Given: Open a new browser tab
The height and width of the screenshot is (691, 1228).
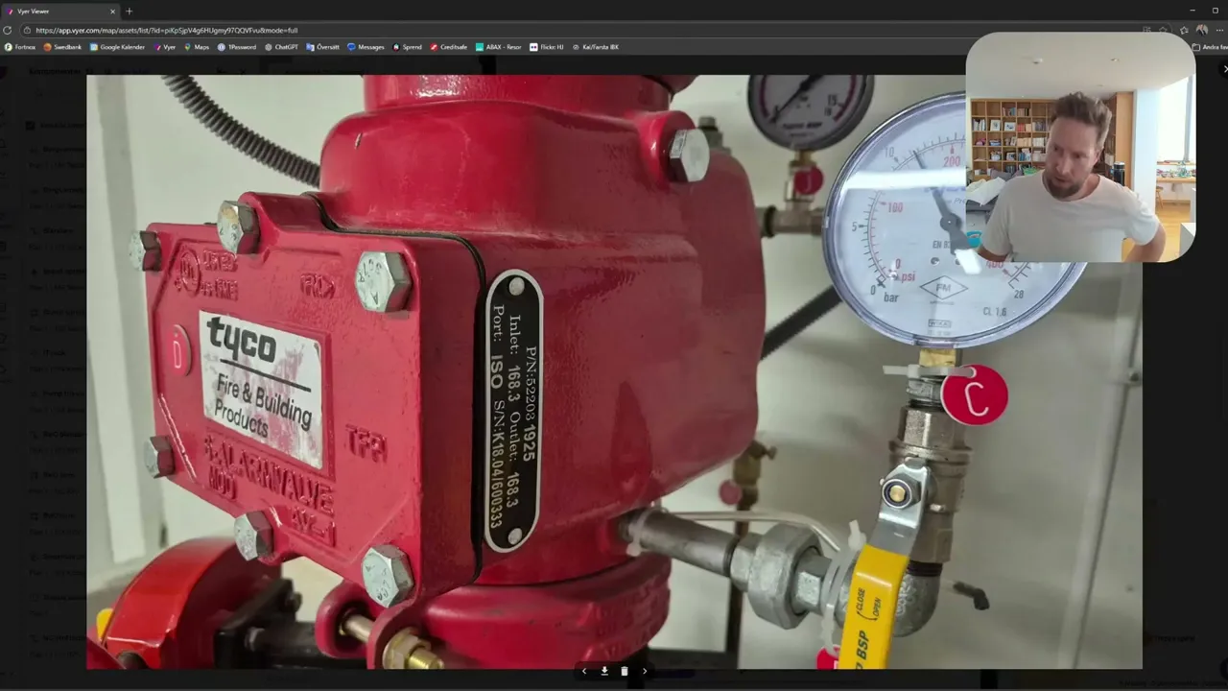Looking at the screenshot, I should tap(130, 12).
